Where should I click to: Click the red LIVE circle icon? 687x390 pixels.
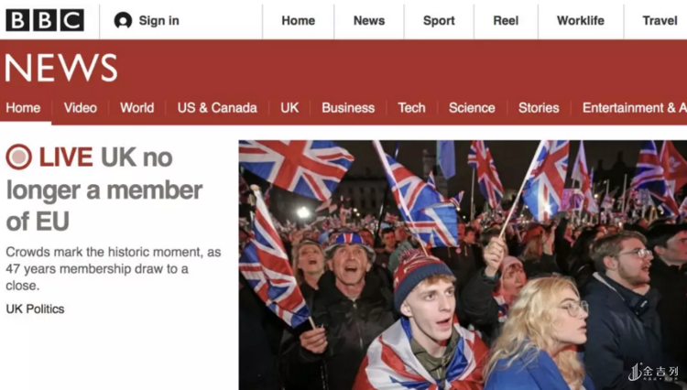click(18, 157)
